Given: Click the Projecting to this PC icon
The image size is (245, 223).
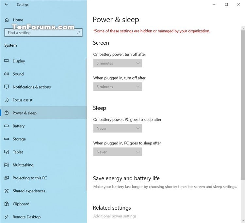Looking at the screenshot, I should (7, 178).
